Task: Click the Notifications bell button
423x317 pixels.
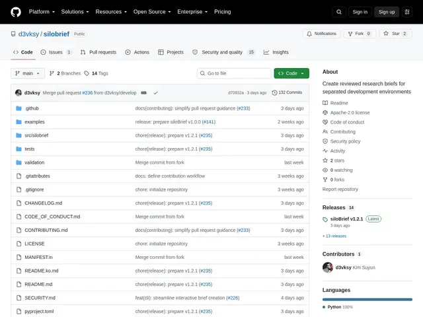Action: point(321,34)
